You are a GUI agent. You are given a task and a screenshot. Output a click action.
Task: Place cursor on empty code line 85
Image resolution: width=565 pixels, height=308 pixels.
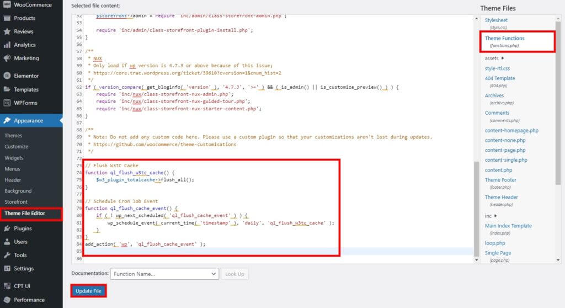(279, 251)
